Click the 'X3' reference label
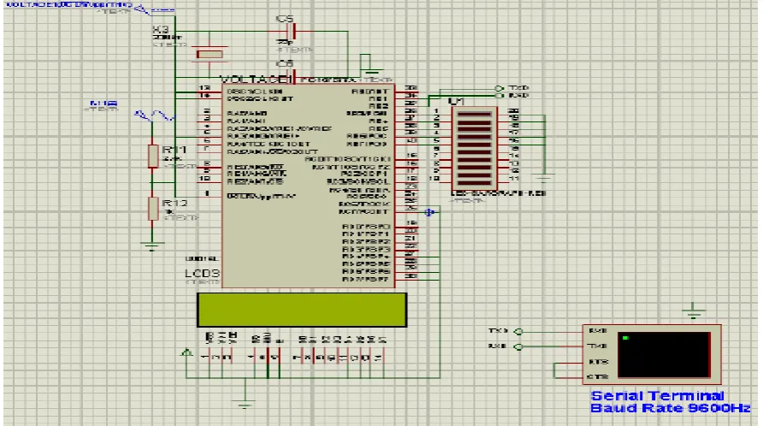The width and height of the screenshot is (769, 426). tap(161, 29)
